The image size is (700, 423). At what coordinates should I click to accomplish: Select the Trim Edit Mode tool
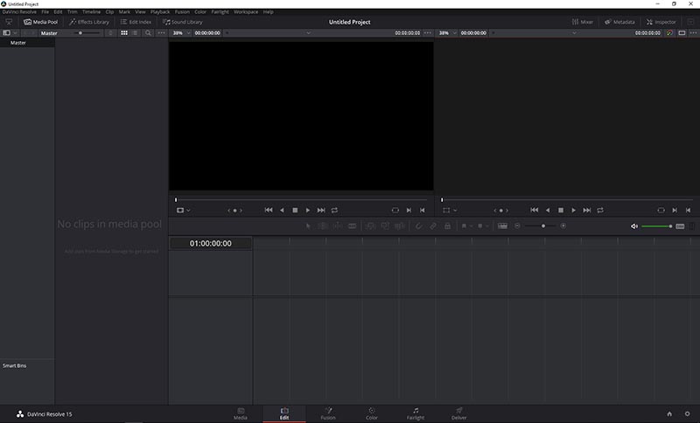coord(323,226)
